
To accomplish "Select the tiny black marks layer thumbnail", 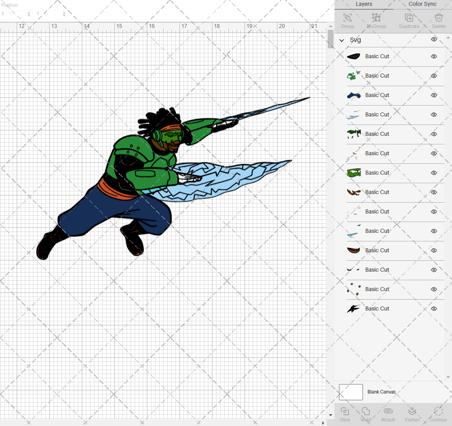I will 354,270.
